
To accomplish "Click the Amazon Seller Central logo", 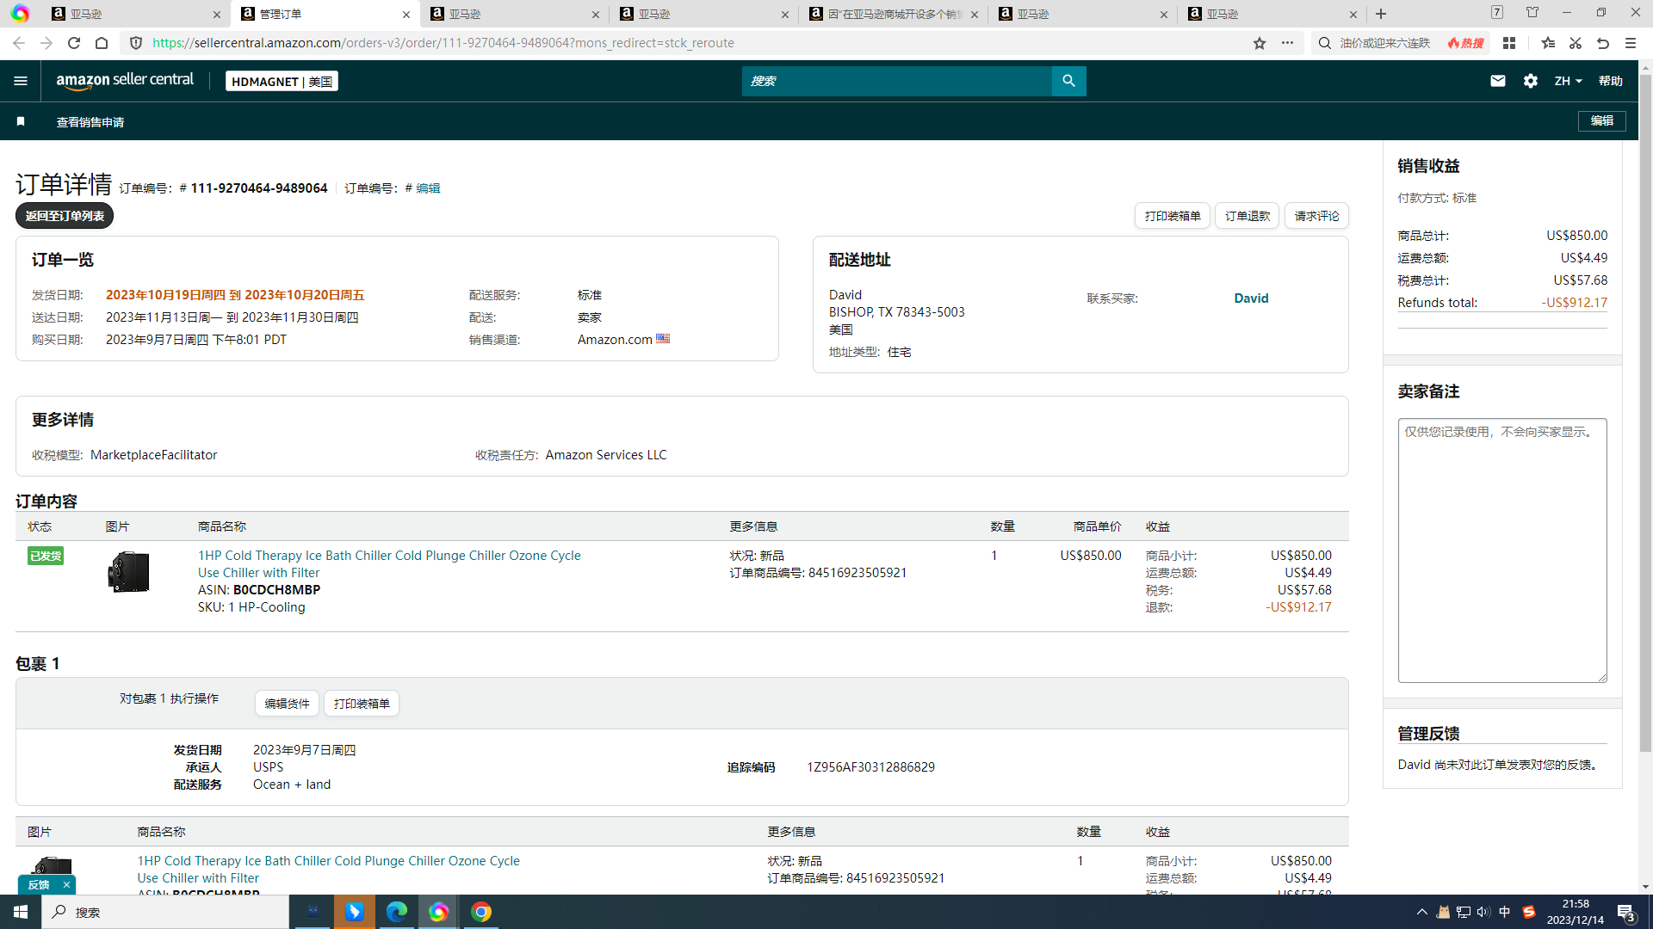I will click(125, 80).
